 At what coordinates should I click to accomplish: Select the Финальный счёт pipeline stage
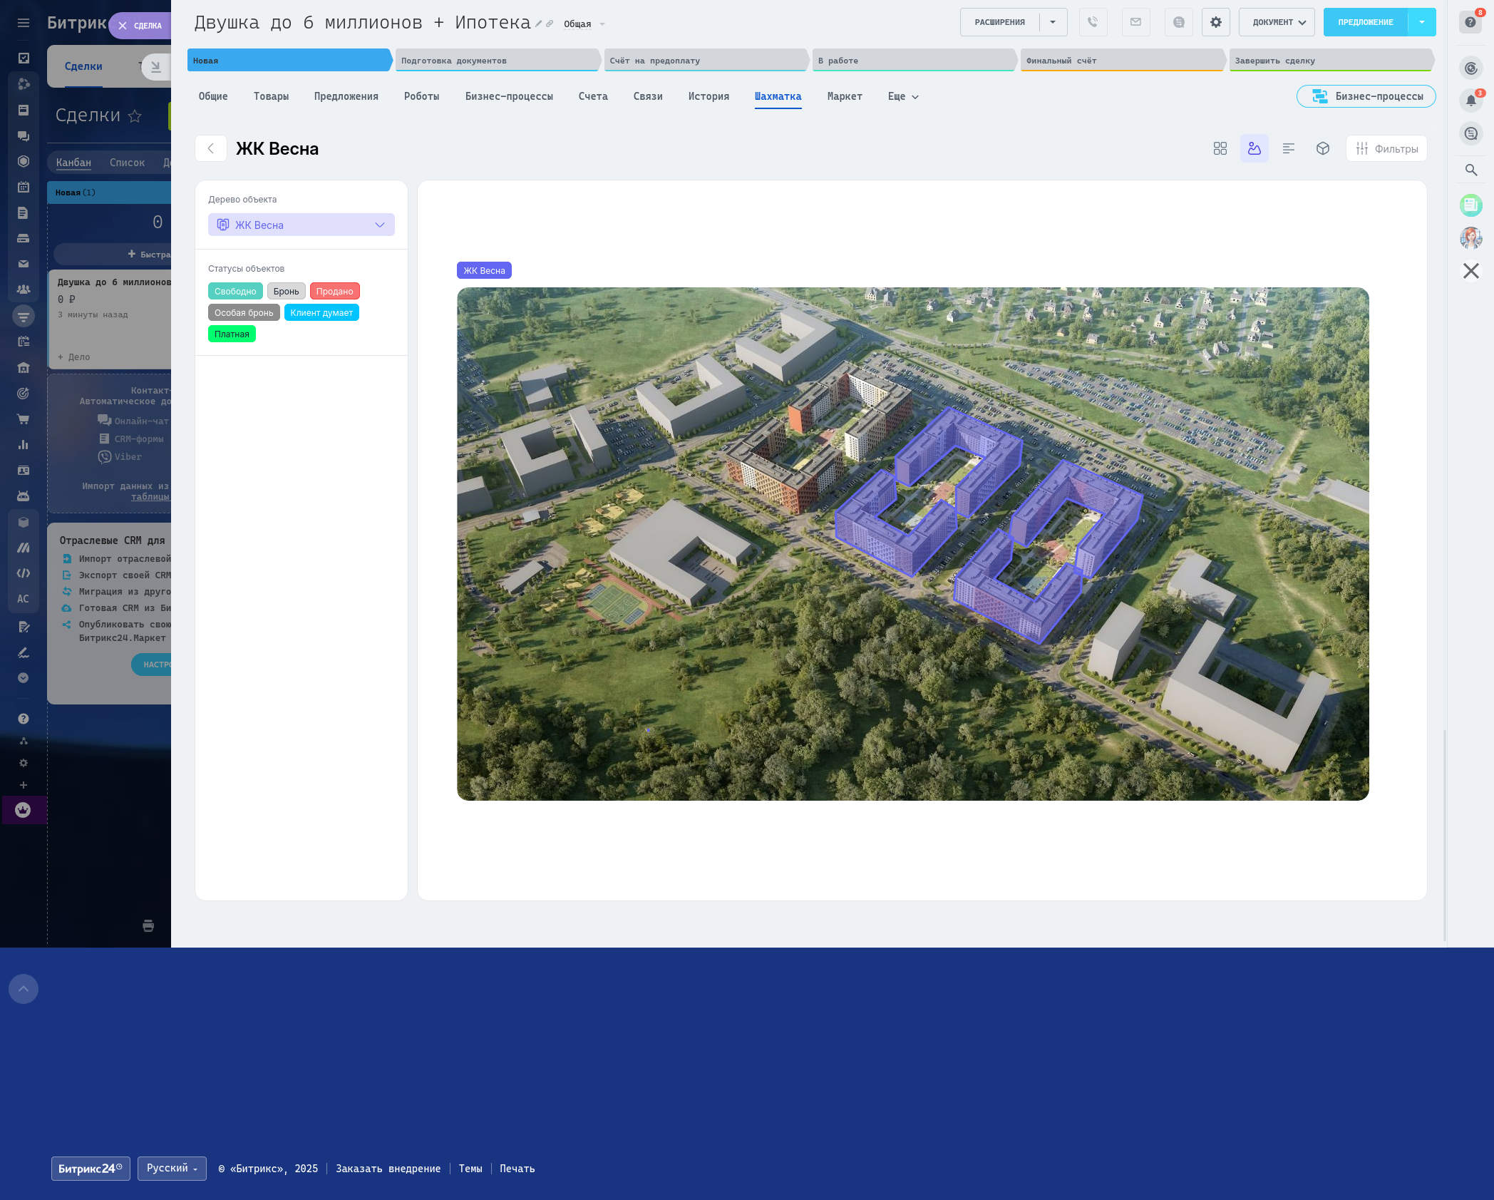pyautogui.click(x=1122, y=61)
